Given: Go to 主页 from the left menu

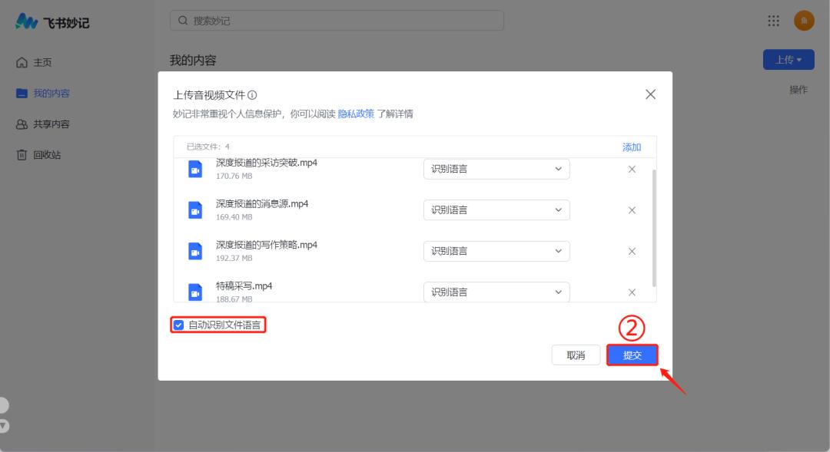Looking at the screenshot, I should tap(38, 63).
